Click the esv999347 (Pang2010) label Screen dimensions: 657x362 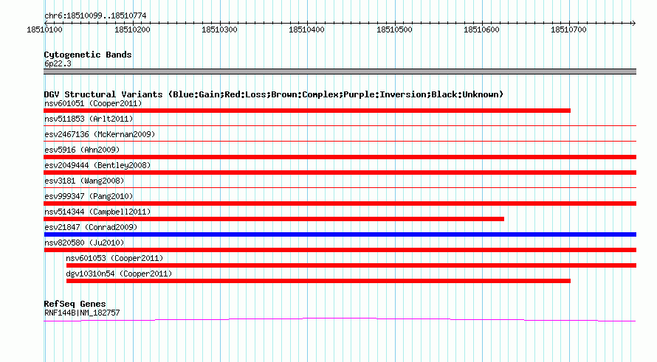point(89,196)
